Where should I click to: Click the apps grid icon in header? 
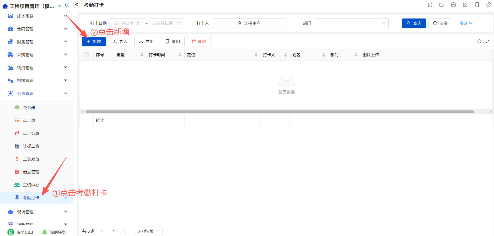[x=465, y=5]
